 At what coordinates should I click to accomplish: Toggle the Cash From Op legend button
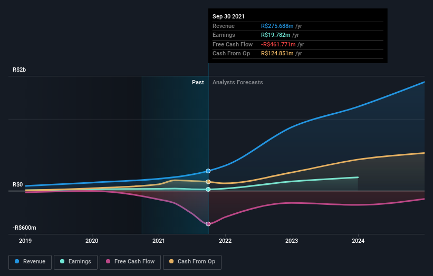coord(192,262)
